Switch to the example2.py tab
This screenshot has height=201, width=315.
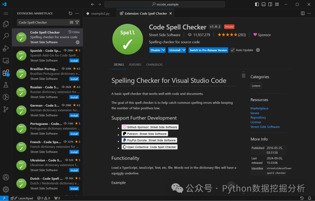coord(100,13)
